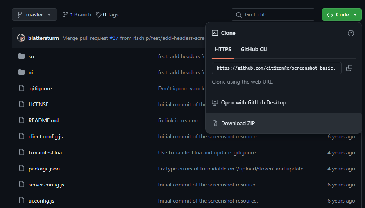Open the ui folder
The height and width of the screenshot is (208, 365).
coord(31,72)
